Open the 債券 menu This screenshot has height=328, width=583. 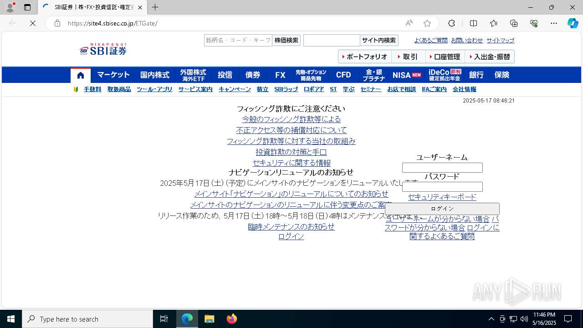[253, 75]
